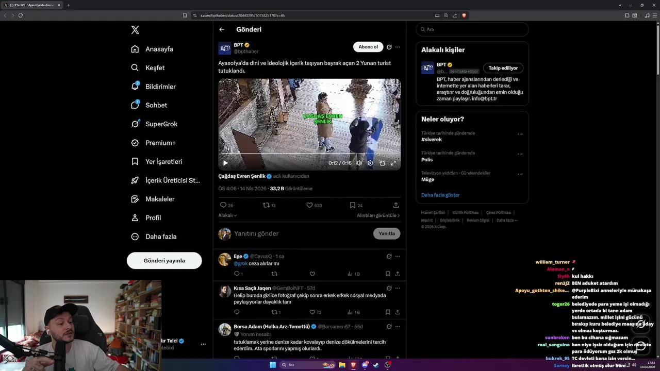This screenshot has height=371, width=660.
Task: Click the X logo
Action: pyautogui.click(x=135, y=30)
